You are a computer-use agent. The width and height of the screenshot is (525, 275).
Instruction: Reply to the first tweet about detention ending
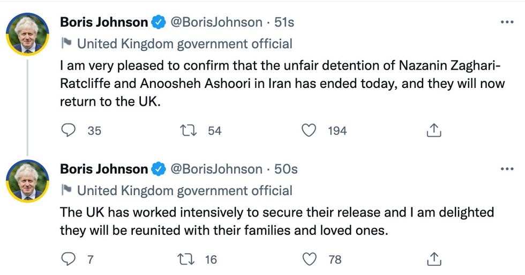[x=68, y=130]
